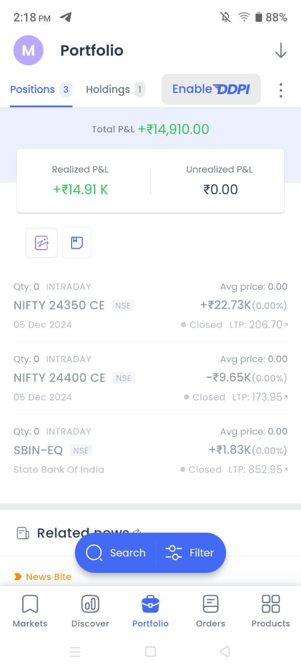Open the Markets bookmark icon in the bottom bar
Viewport: 301px width, 670px height.
[x=30, y=604]
